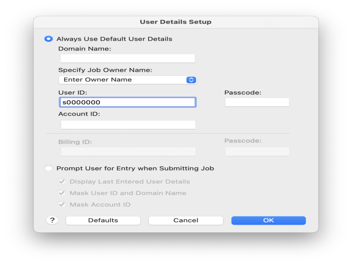This screenshot has width=352, height=264.
Task: Click the Passcode field beside User ID
Action: click(257, 102)
